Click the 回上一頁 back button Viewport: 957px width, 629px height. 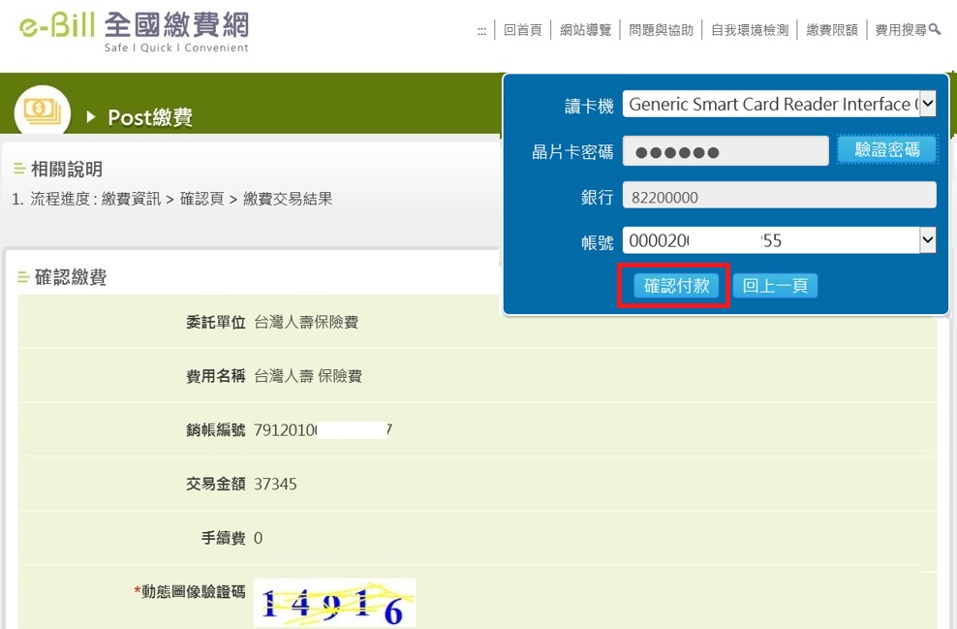[775, 285]
